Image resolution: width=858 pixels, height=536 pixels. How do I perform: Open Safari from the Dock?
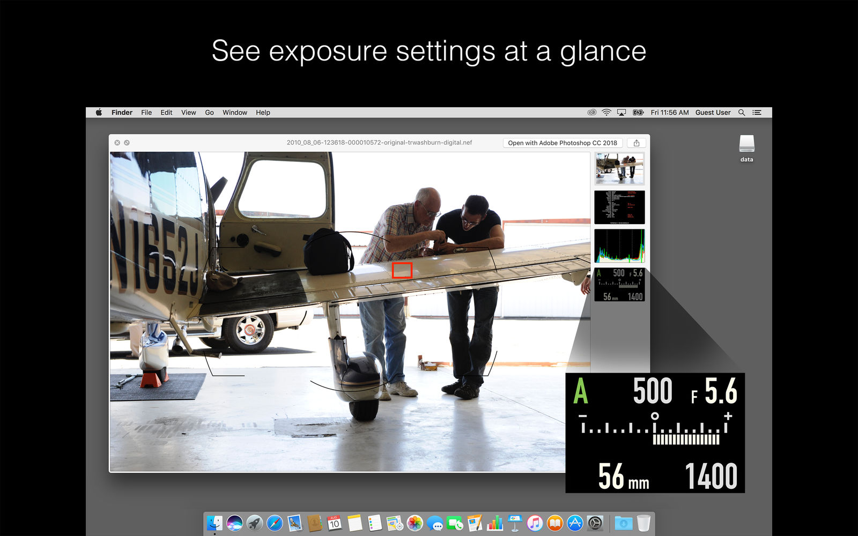275,523
